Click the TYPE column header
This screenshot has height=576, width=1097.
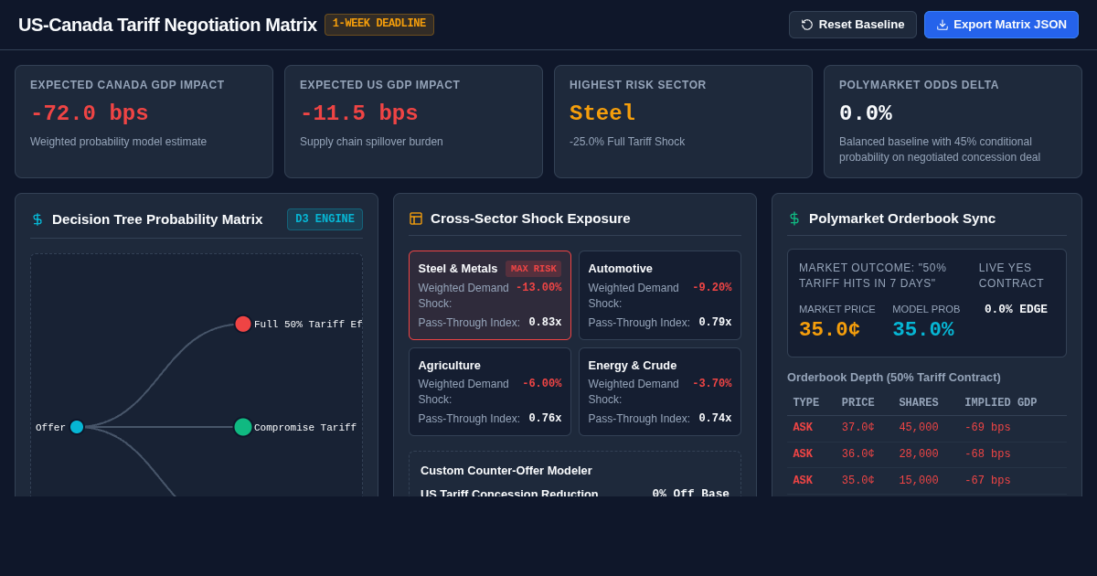[x=806, y=403]
